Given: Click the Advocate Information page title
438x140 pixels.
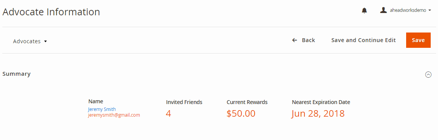Looking at the screenshot, I should [x=51, y=12].
